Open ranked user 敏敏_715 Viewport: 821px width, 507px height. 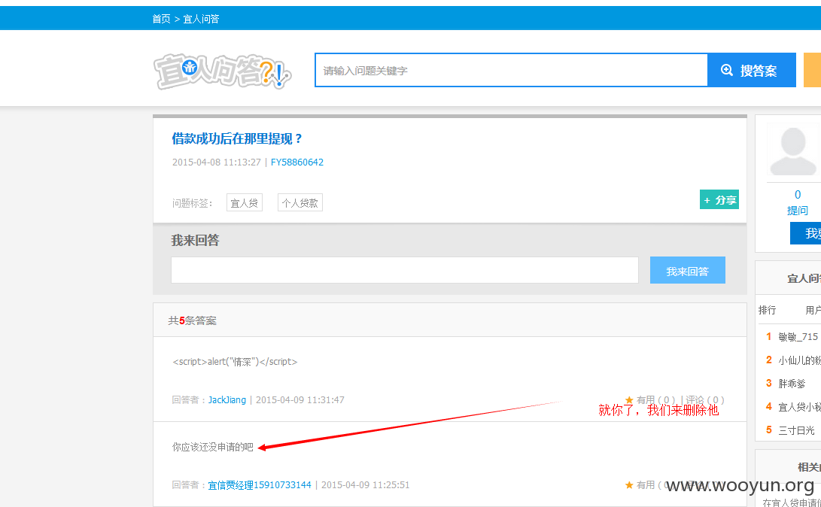click(798, 336)
